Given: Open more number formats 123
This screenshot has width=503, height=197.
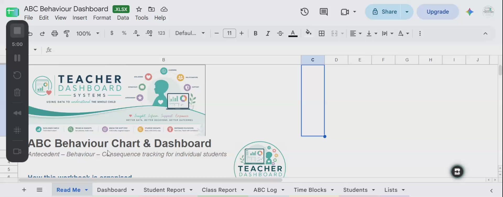Looking at the screenshot, I should point(161,33).
